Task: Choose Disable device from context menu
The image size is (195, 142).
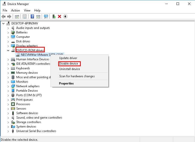Action: [68, 64]
